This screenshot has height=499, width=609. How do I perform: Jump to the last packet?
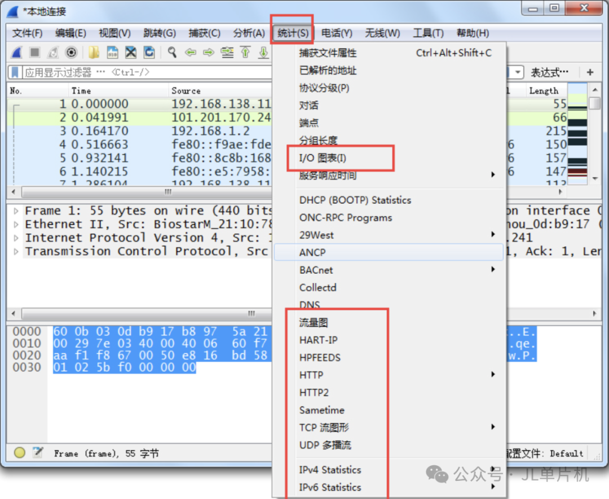[x=263, y=52]
